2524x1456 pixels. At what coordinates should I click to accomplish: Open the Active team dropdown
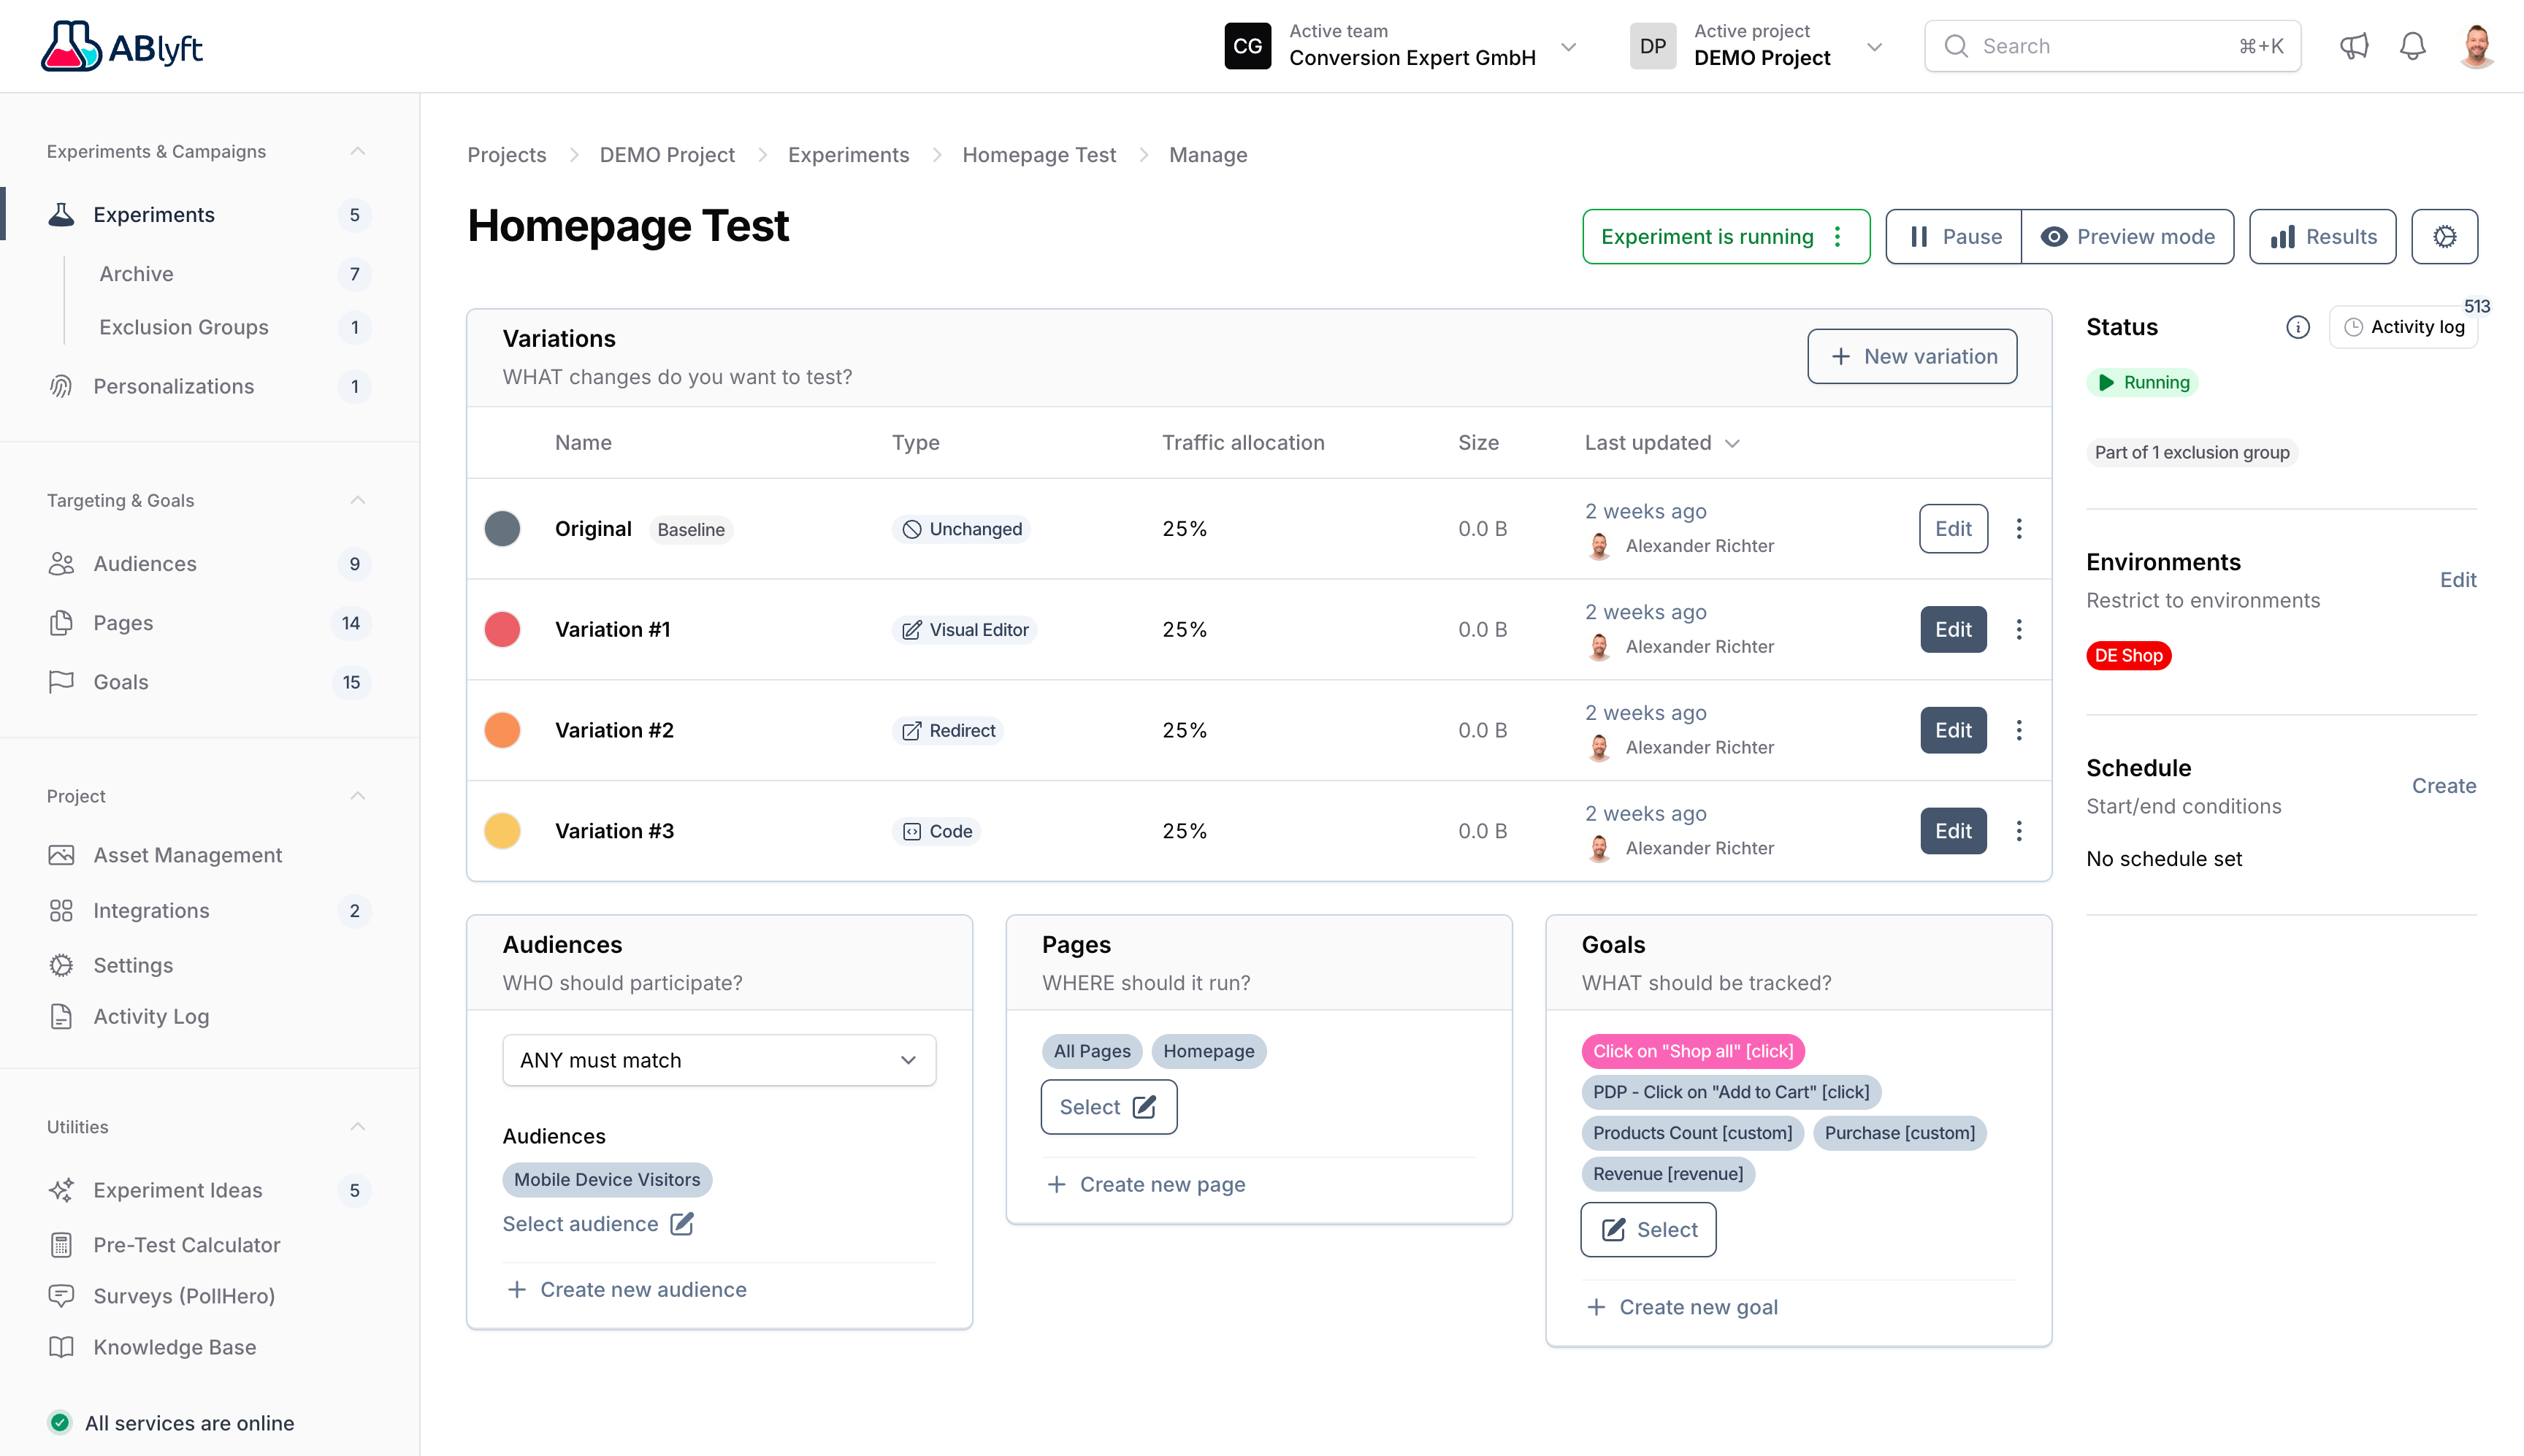pos(1400,46)
